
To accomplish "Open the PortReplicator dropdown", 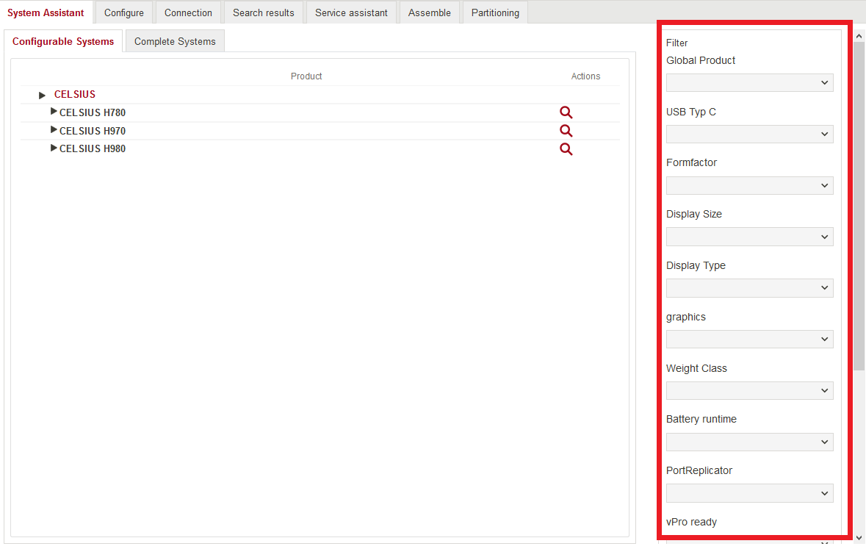I will point(749,493).
